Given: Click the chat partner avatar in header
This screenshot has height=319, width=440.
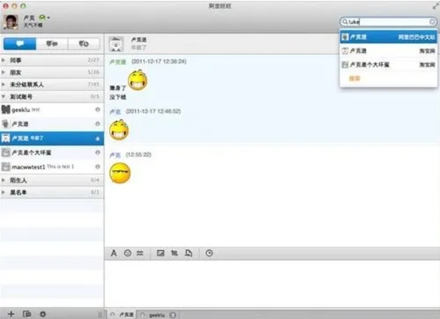Looking at the screenshot, I should coord(116,44).
